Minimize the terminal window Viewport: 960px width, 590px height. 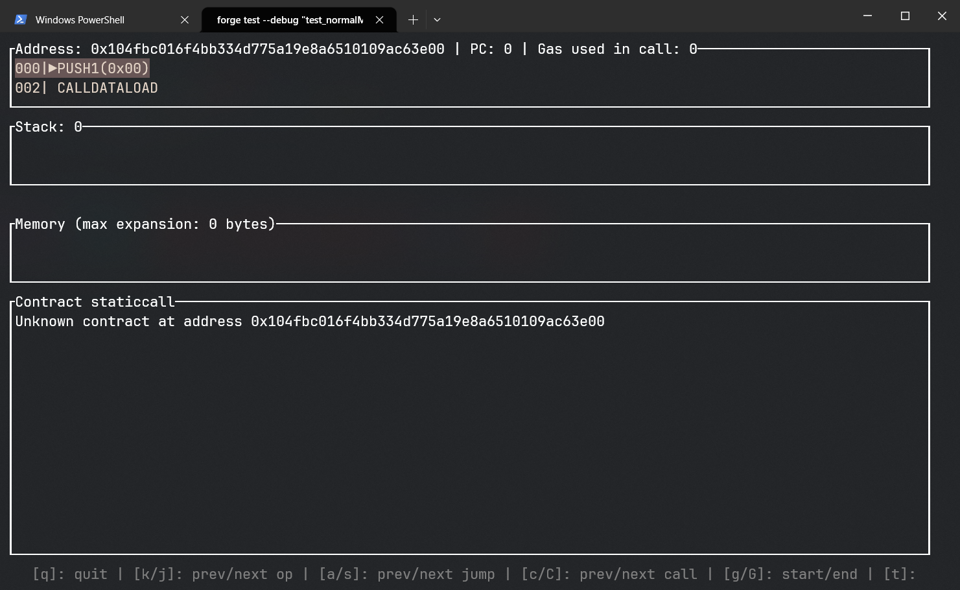[867, 16]
